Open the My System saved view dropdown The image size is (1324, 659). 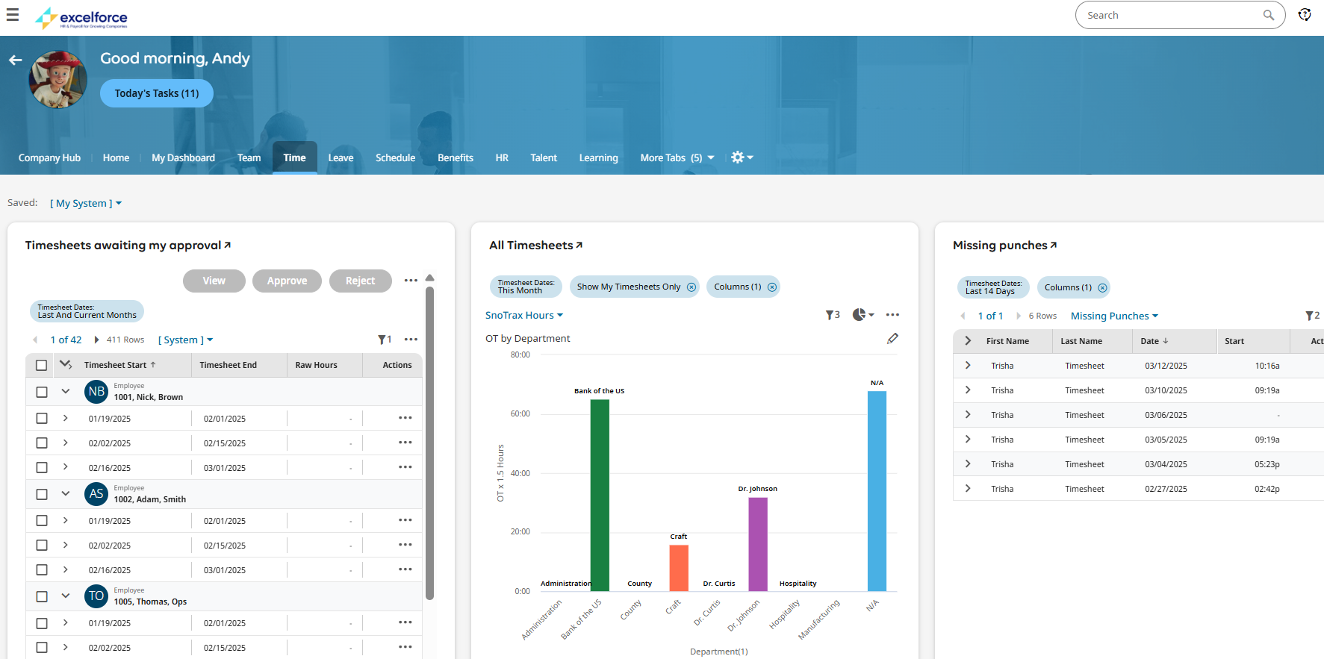[86, 203]
